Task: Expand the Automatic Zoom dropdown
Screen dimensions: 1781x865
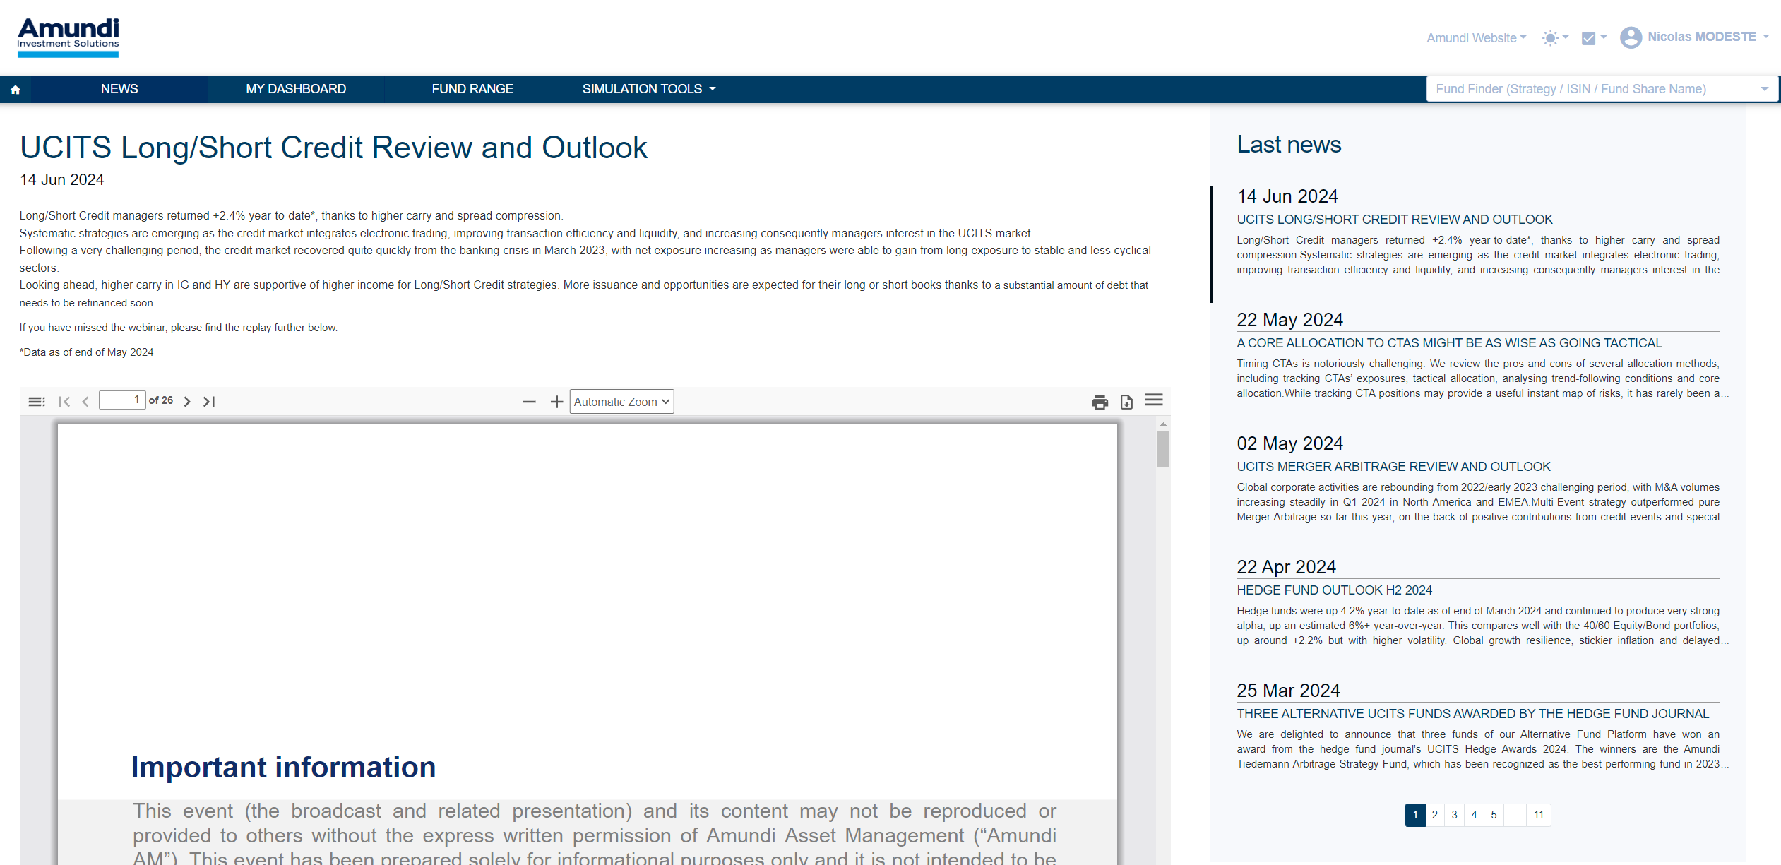Action: 621,402
